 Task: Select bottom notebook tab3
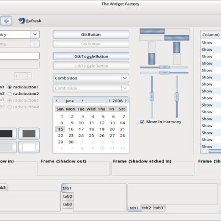click(x=159, y=208)
